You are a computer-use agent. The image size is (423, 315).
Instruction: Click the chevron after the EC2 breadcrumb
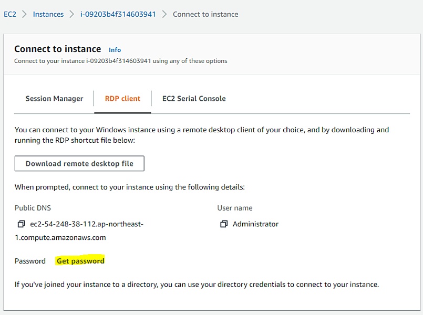[x=23, y=14]
